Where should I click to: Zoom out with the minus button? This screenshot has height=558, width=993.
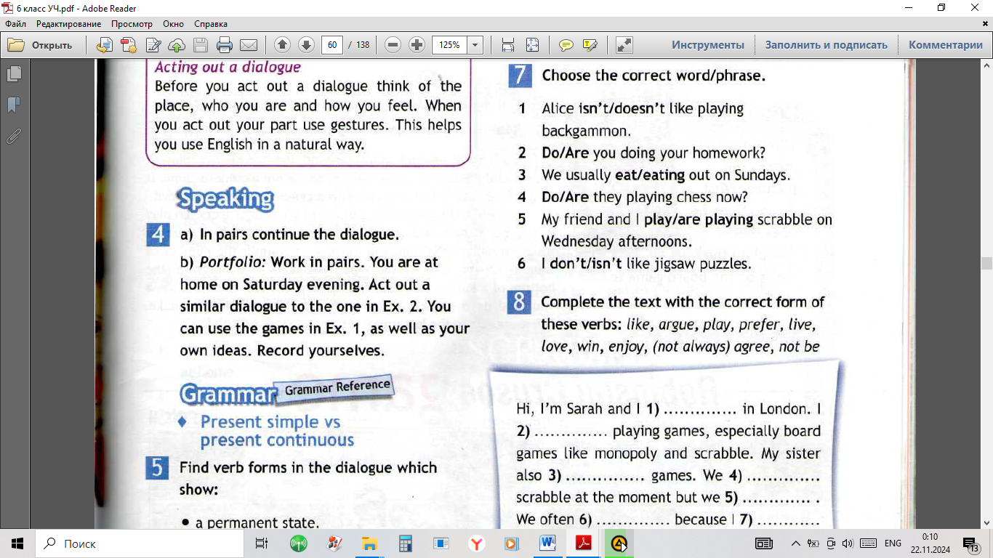point(393,45)
